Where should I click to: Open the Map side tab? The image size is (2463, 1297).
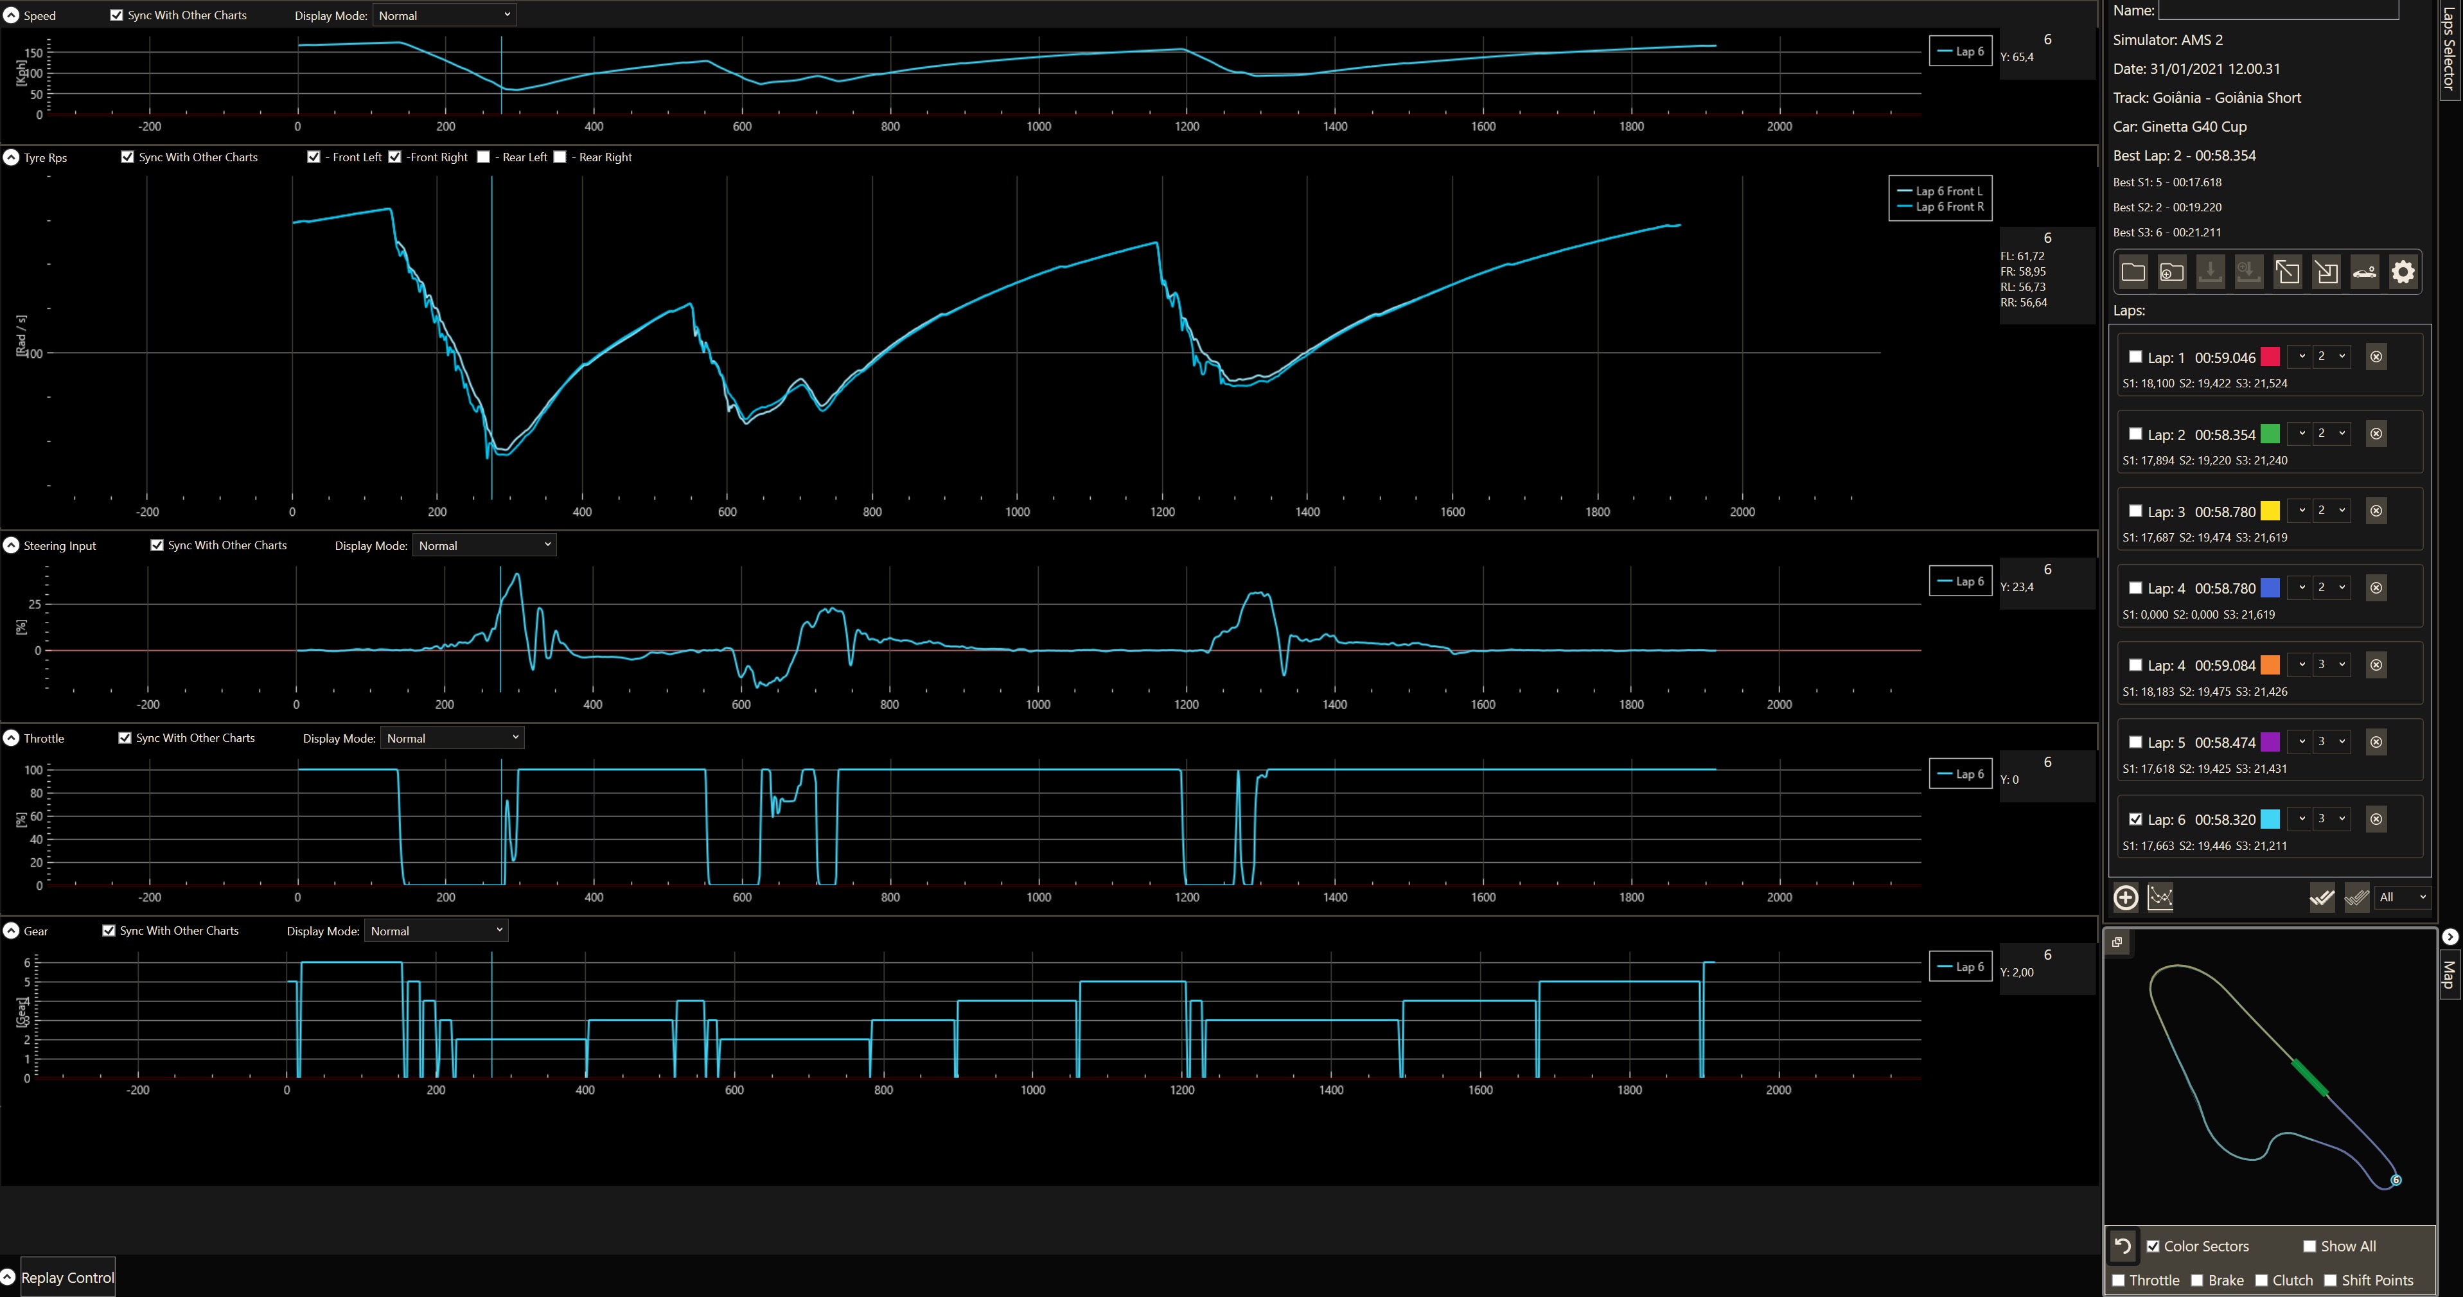(2449, 974)
